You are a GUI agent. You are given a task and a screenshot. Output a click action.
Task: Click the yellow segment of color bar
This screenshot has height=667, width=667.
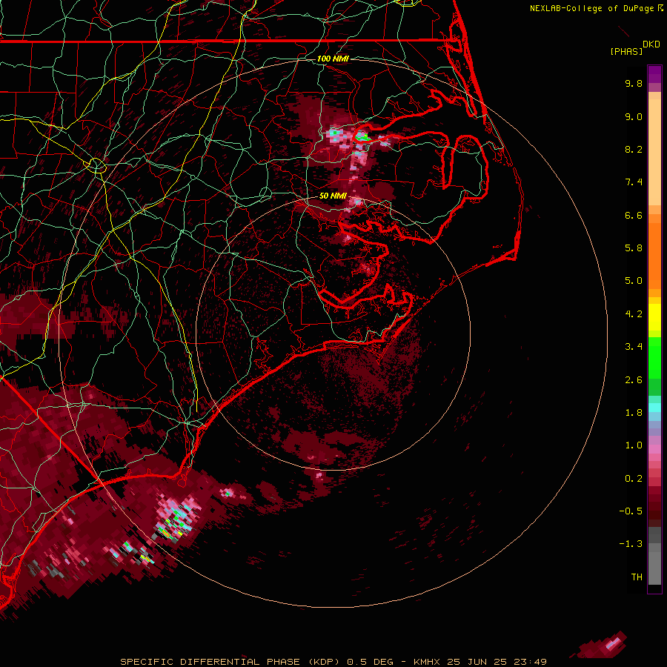[x=654, y=317]
